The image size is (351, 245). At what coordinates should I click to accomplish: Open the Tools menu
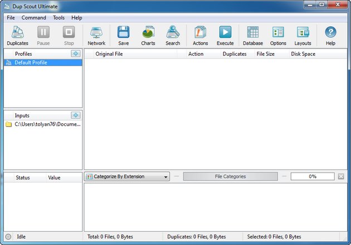(58, 18)
